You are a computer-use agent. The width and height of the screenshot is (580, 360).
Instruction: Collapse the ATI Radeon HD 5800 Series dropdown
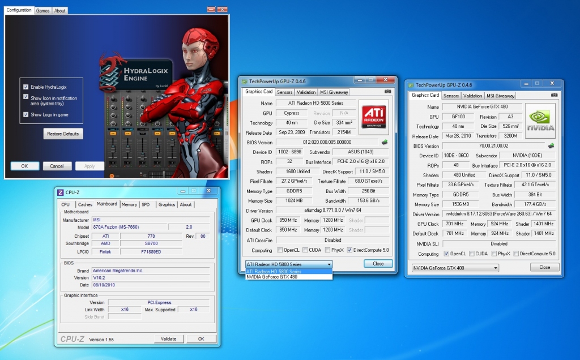[x=329, y=264]
